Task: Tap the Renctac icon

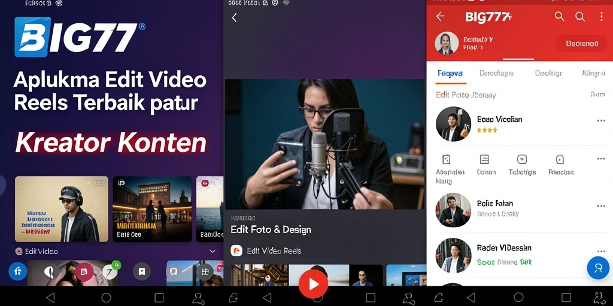Action: [560, 159]
